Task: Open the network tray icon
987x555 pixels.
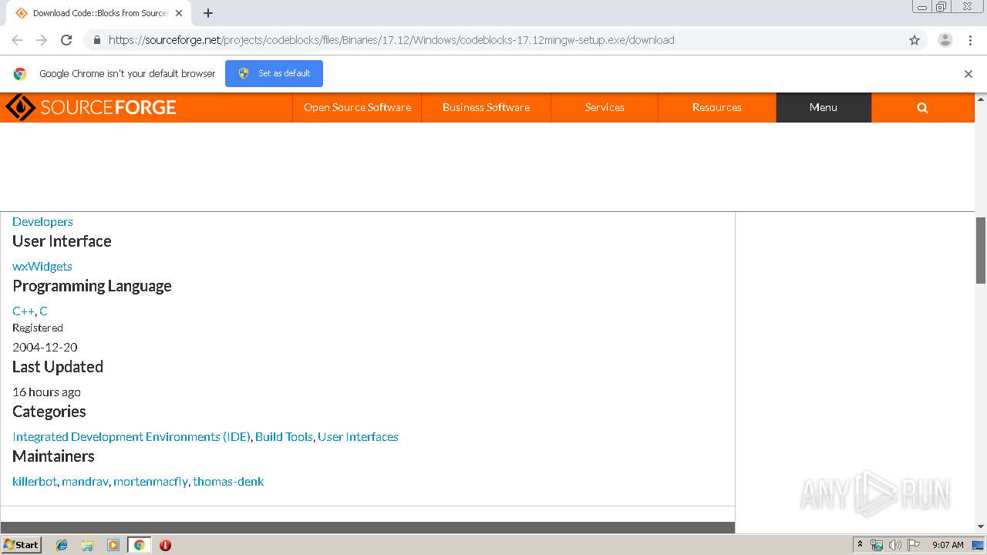Action: pyautogui.click(x=877, y=545)
